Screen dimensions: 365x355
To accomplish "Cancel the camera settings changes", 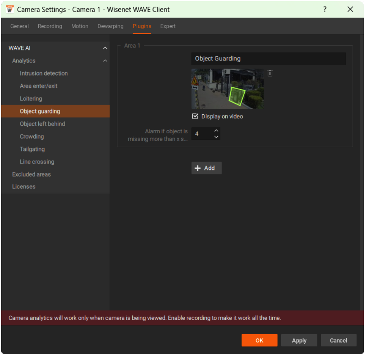I will coord(339,340).
